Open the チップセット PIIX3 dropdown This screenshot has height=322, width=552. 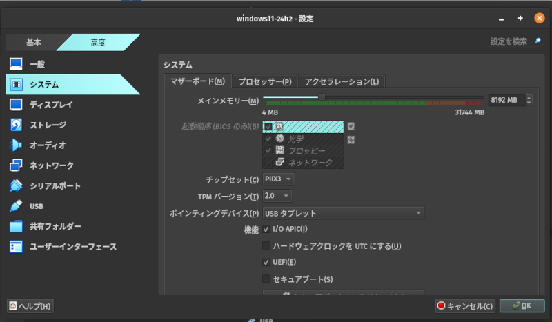coord(279,179)
